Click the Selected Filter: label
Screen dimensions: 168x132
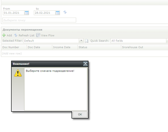coord(12,41)
